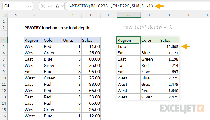Select the 'Units' header cell
This screenshot has width=210, height=120.
tap(72, 40)
